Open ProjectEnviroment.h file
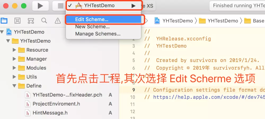 [x=56, y=104]
